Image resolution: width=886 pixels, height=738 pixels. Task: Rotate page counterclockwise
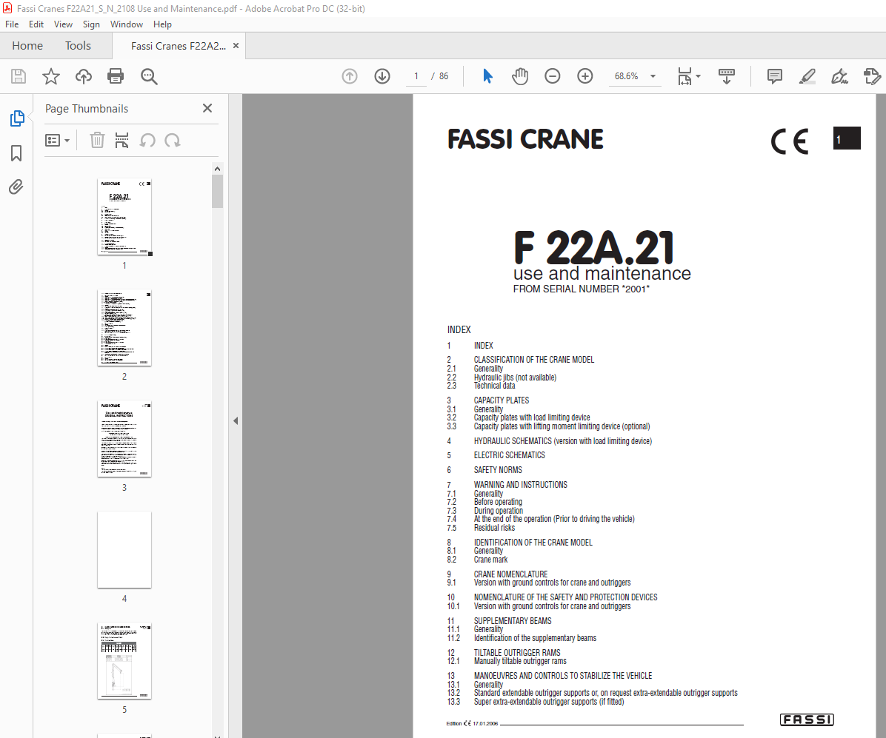pos(147,140)
